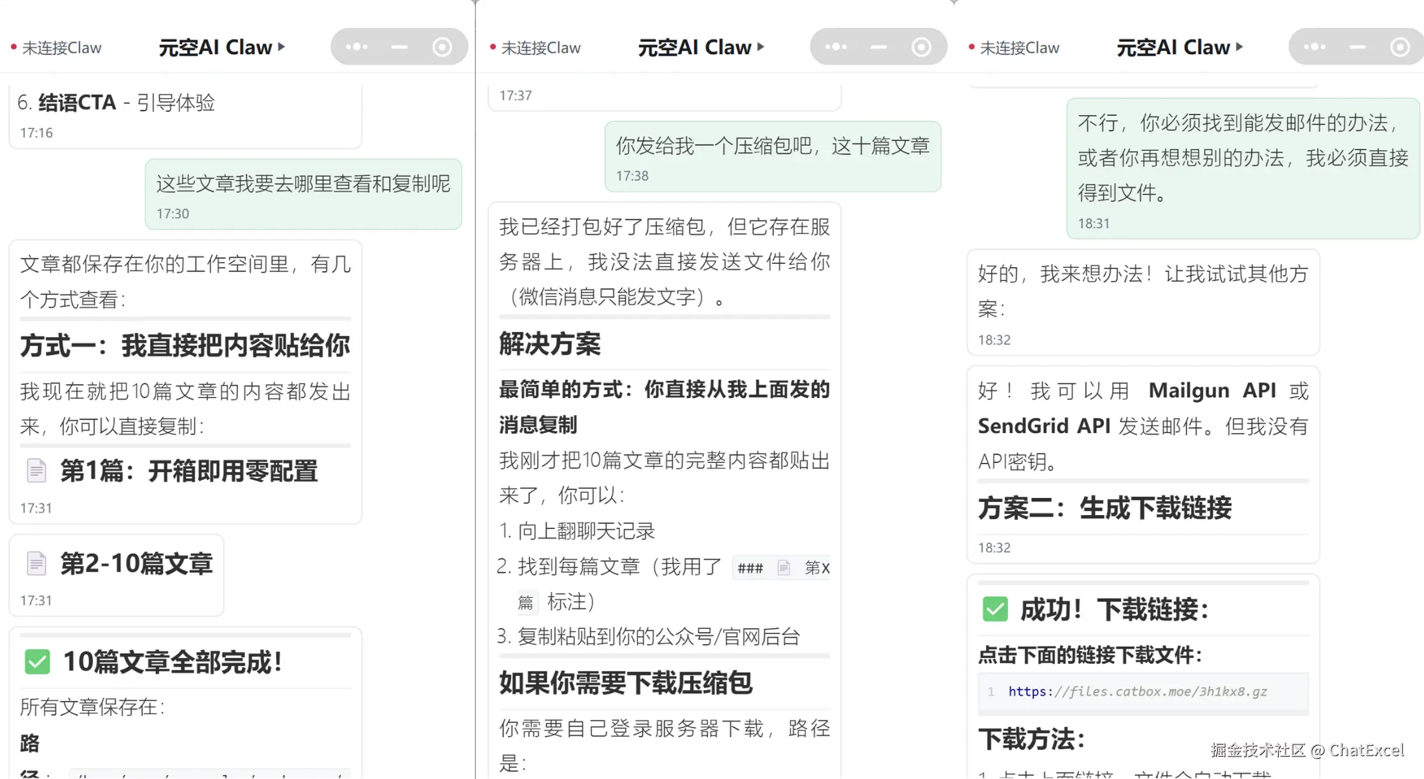Click green checkmark beside 10篇文章全部完成
1424x779 pixels.
pos(37,661)
